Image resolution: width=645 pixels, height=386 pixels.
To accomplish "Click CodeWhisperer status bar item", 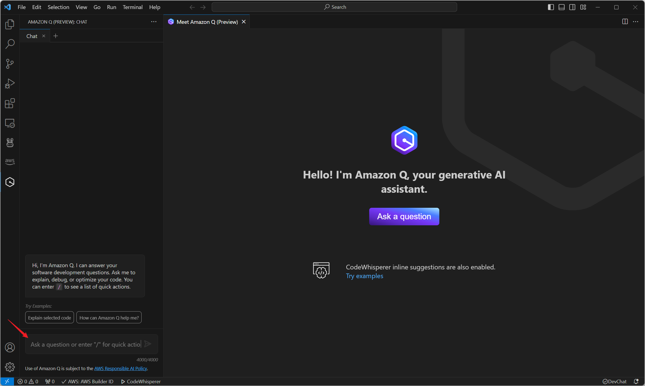I will [x=141, y=381].
